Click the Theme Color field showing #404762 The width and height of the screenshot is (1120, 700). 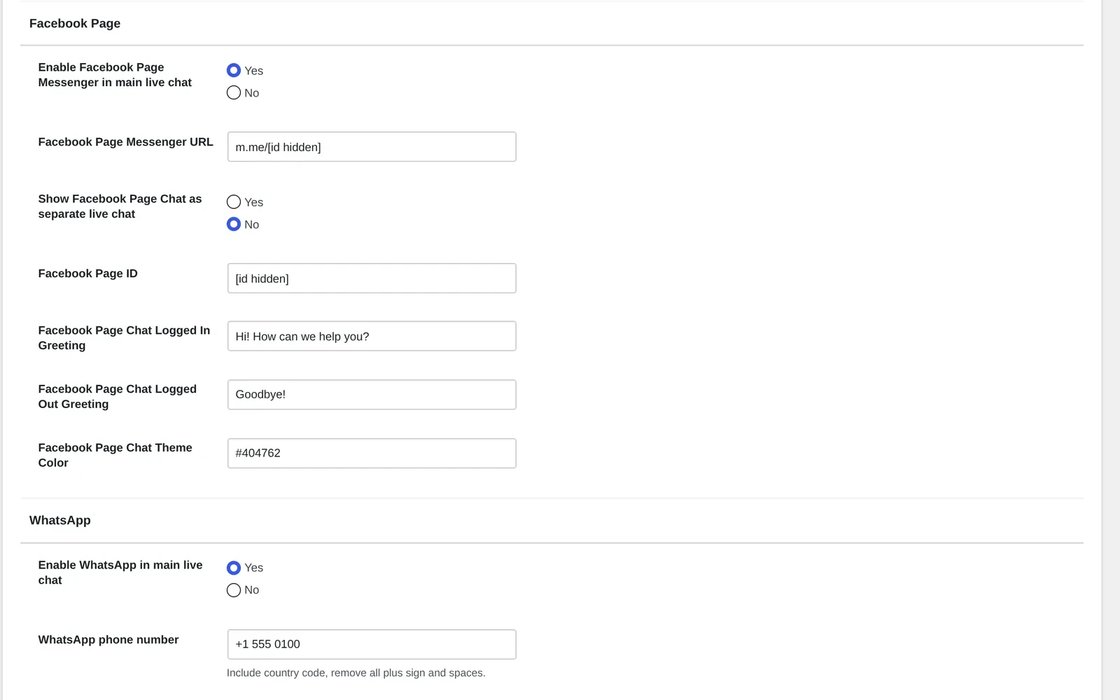pyautogui.click(x=372, y=454)
